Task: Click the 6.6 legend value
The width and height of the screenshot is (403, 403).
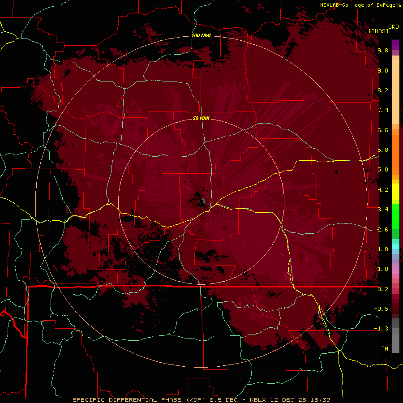Action: point(383,130)
